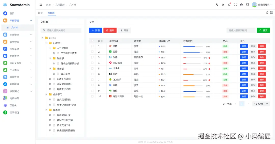Click the shirt theme-skin icon
The image size is (275, 144).
click(x=248, y=5)
